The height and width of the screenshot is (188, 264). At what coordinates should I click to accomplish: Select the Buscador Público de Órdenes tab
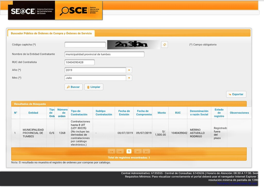(x=51, y=33)
